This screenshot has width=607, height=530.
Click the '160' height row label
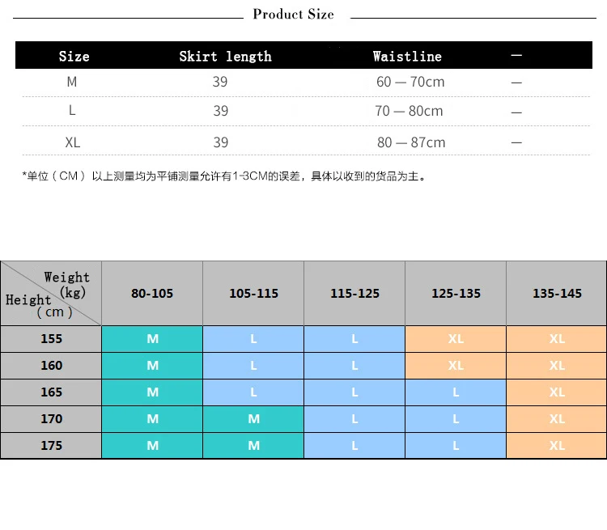coord(51,366)
